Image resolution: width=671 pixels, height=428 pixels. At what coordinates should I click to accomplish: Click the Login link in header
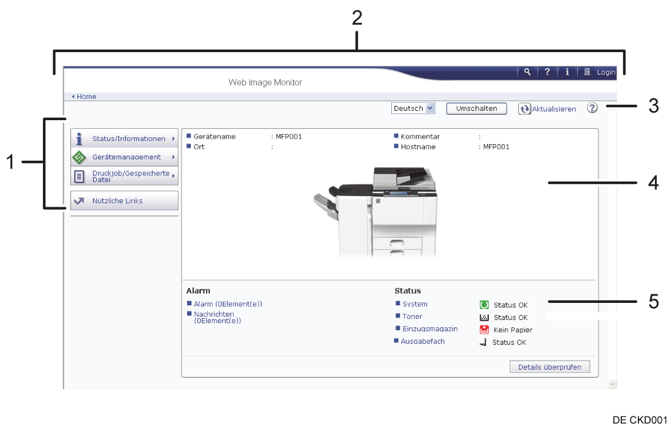(605, 72)
